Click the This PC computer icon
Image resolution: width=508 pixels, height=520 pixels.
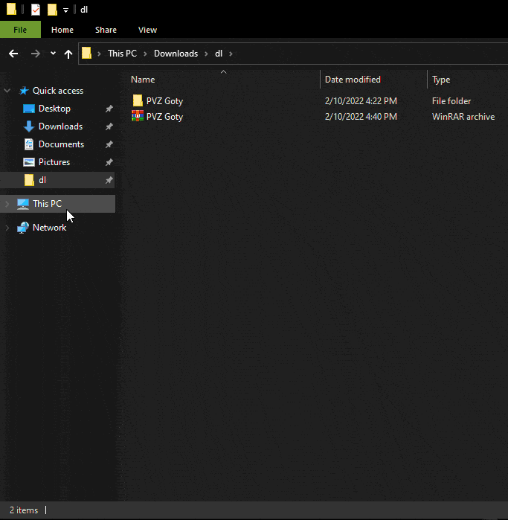click(x=23, y=204)
